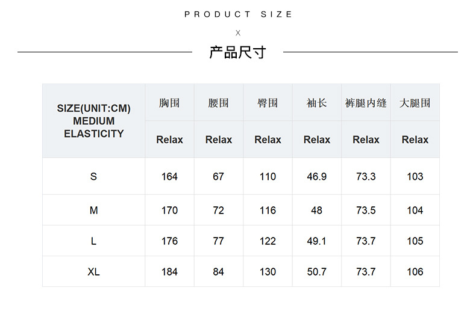Select the 裤腿内缝 column header
476x311 pixels.
[x=366, y=103]
